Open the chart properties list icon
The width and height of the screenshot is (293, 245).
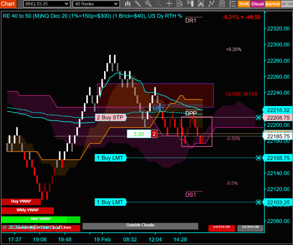coord(232,4)
